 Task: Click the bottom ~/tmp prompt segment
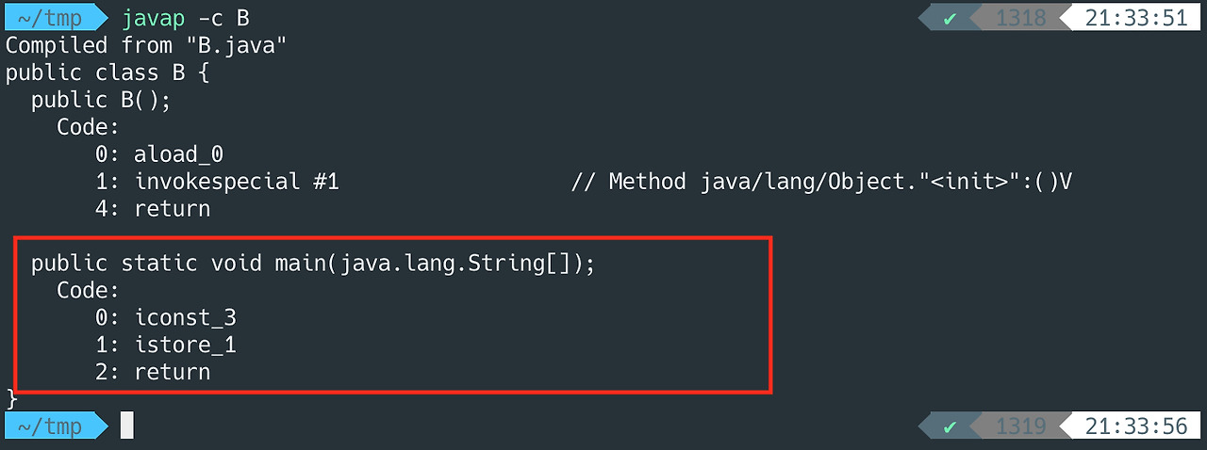coord(56,426)
